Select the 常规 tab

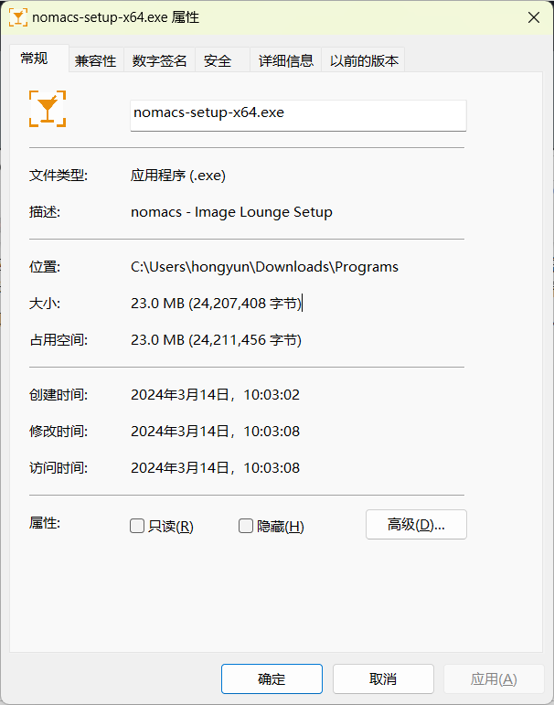pyautogui.click(x=39, y=59)
